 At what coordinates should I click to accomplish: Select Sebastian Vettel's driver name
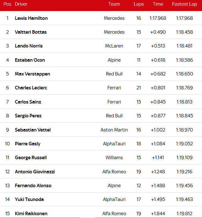33,130
